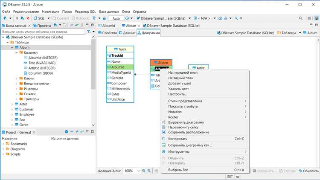The height and width of the screenshot is (180, 320).
Task: Open the zoom 100% dropdown
Action: tap(139, 171)
